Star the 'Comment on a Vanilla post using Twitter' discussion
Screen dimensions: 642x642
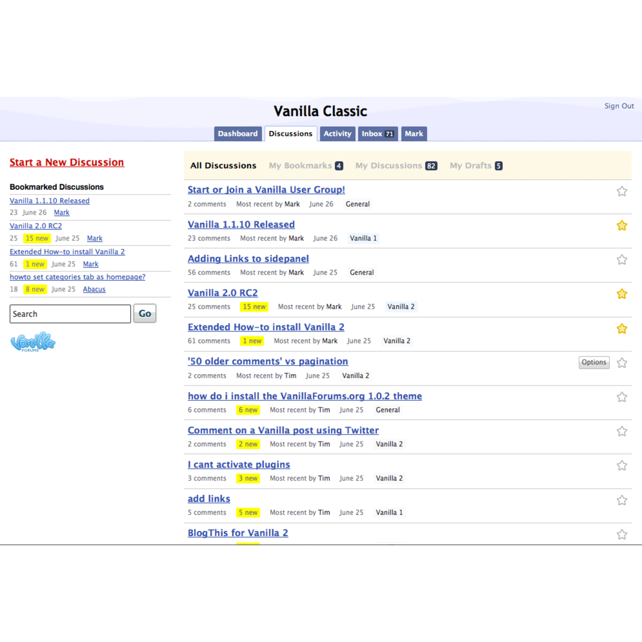(622, 431)
